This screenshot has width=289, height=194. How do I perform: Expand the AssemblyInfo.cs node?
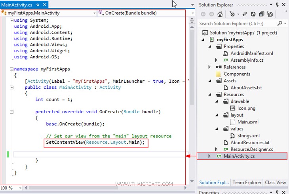[x=217, y=60]
